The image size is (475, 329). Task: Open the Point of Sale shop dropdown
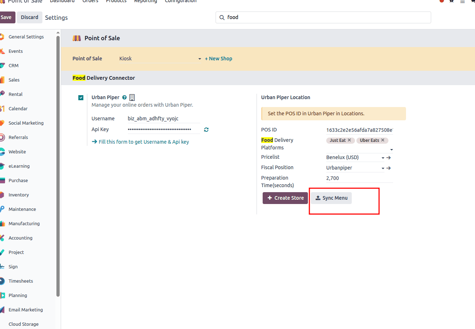click(x=199, y=59)
